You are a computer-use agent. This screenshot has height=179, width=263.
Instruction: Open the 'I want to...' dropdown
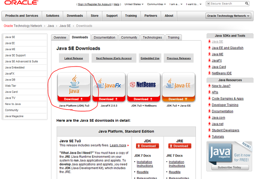[x=194, y=4]
